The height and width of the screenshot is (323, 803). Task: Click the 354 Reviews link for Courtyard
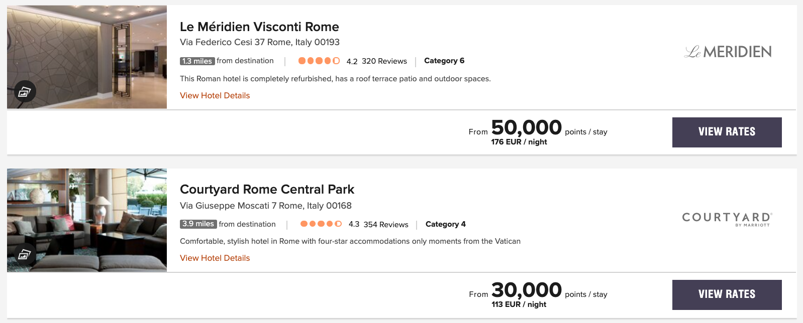(385, 224)
